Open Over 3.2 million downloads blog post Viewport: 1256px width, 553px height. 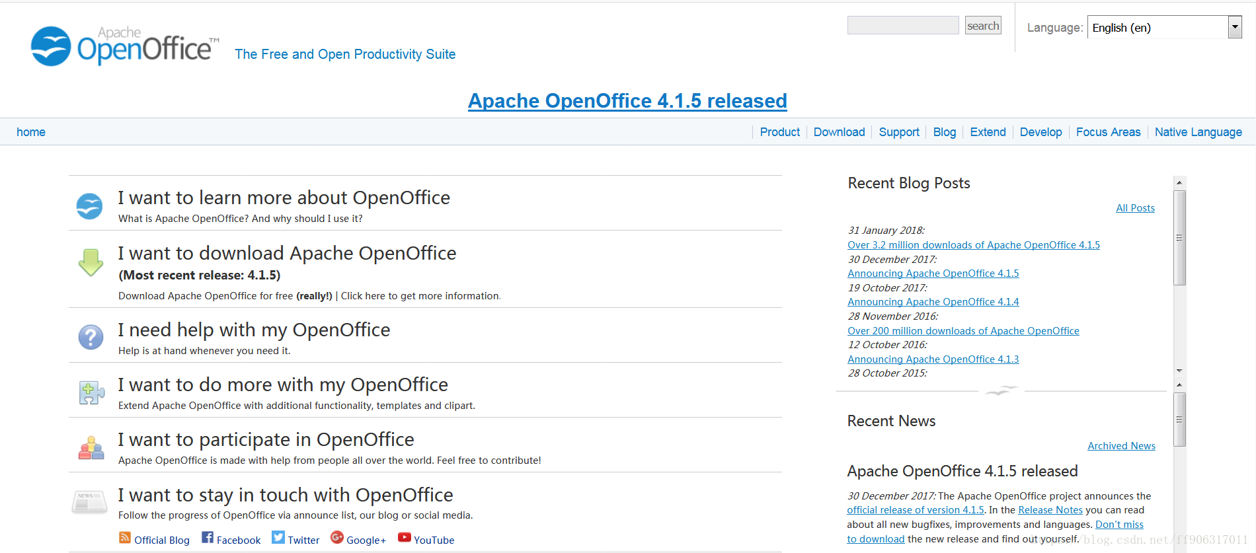974,245
